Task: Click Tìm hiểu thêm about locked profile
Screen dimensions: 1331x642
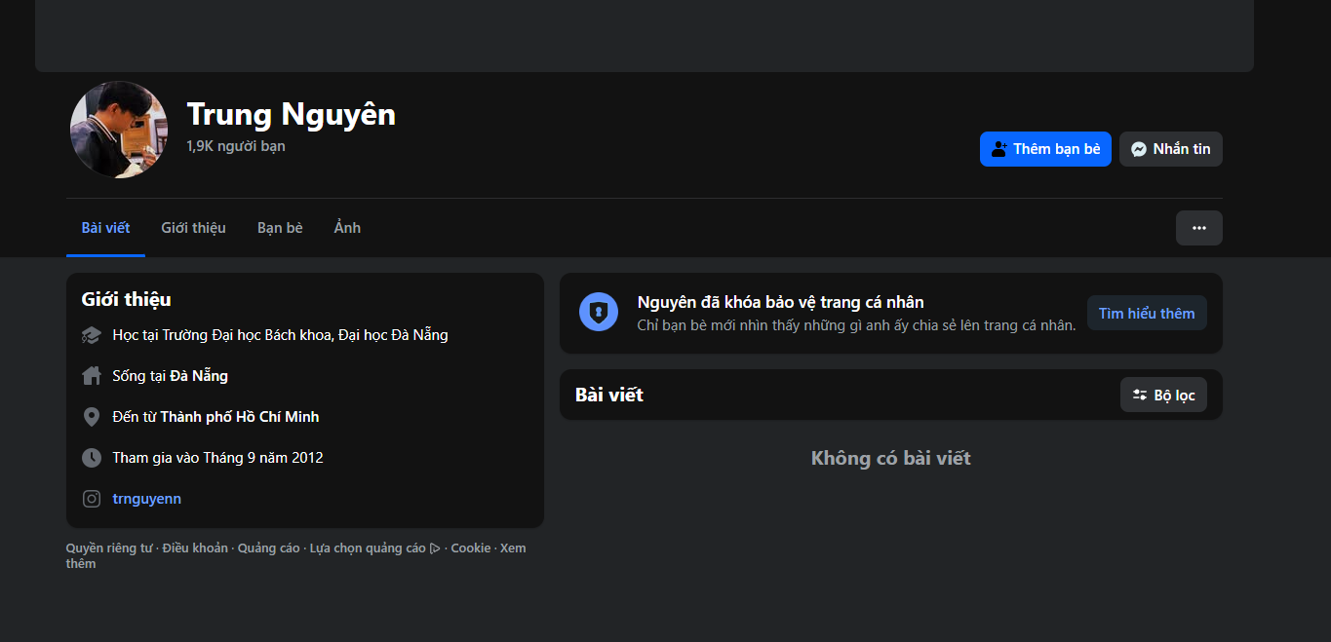Action: coord(1146,314)
